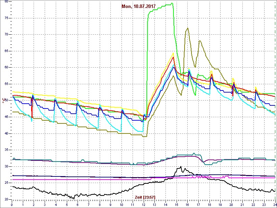Click hour 14 on the time axis
The height and width of the screenshot is (208, 277).
166,205
